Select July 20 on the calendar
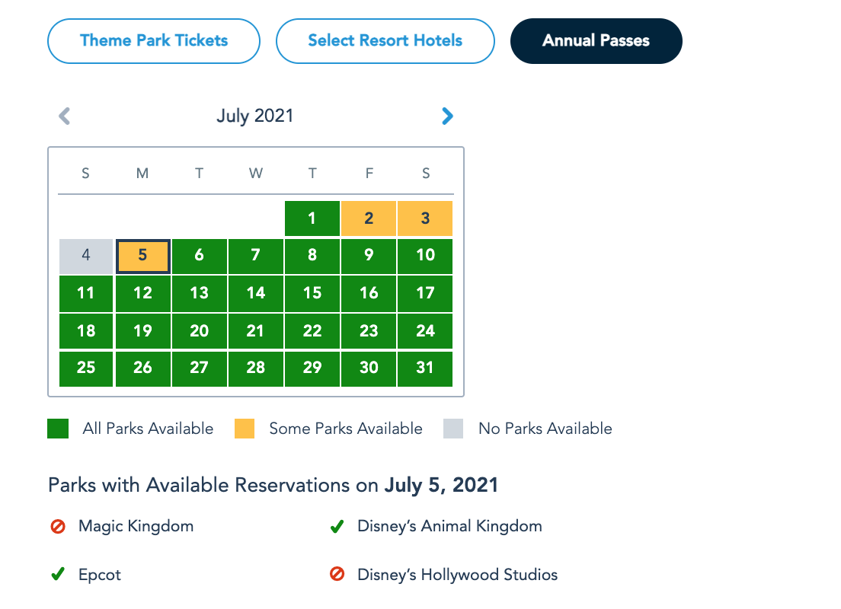Viewport: 841px width, 609px height. (x=199, y=330)
